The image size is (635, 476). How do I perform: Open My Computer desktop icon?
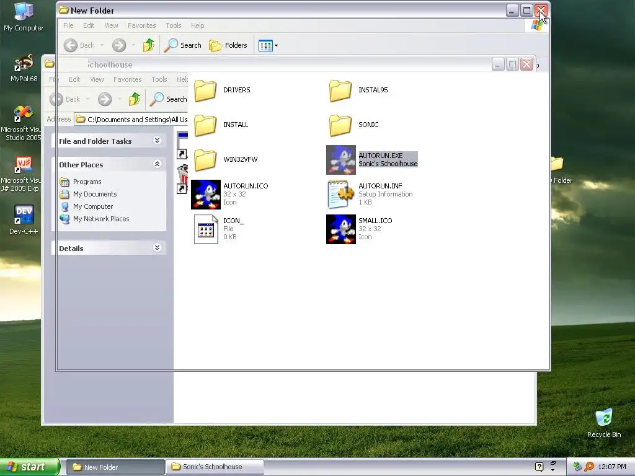point(24,17)
